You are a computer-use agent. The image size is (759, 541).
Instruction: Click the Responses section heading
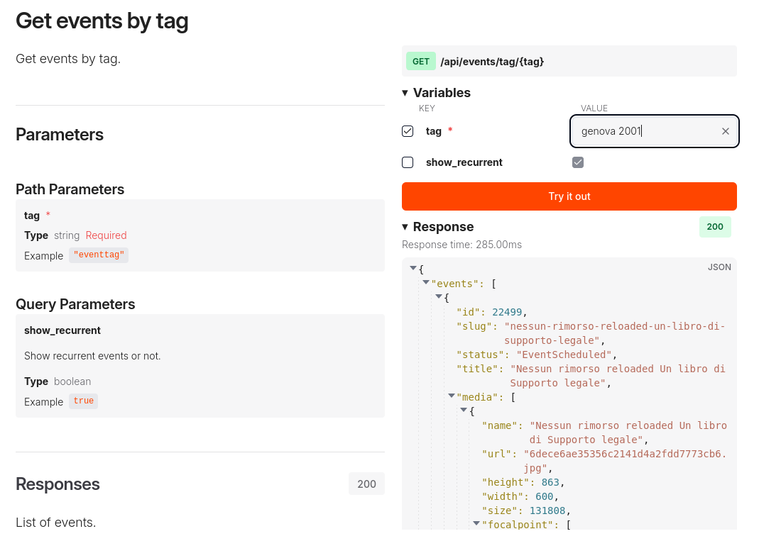(x=58, y=484)
